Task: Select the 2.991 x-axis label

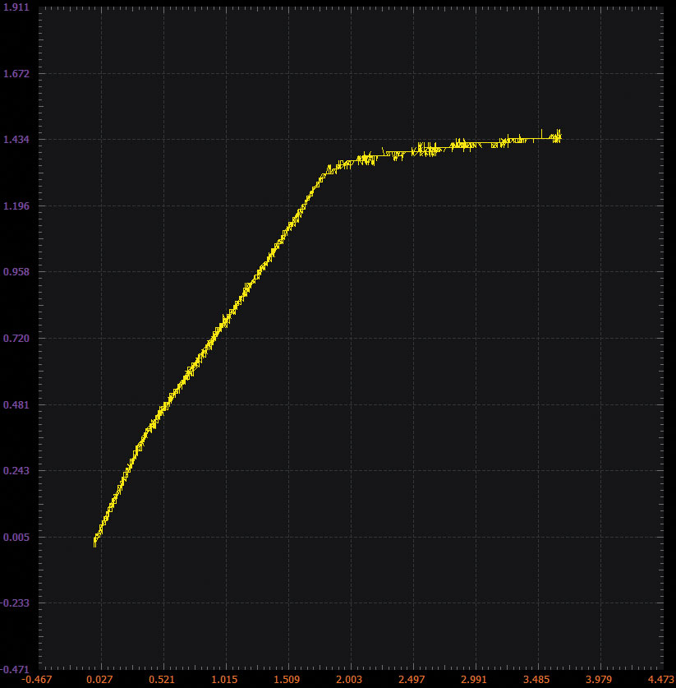Action: coord(475,680)
